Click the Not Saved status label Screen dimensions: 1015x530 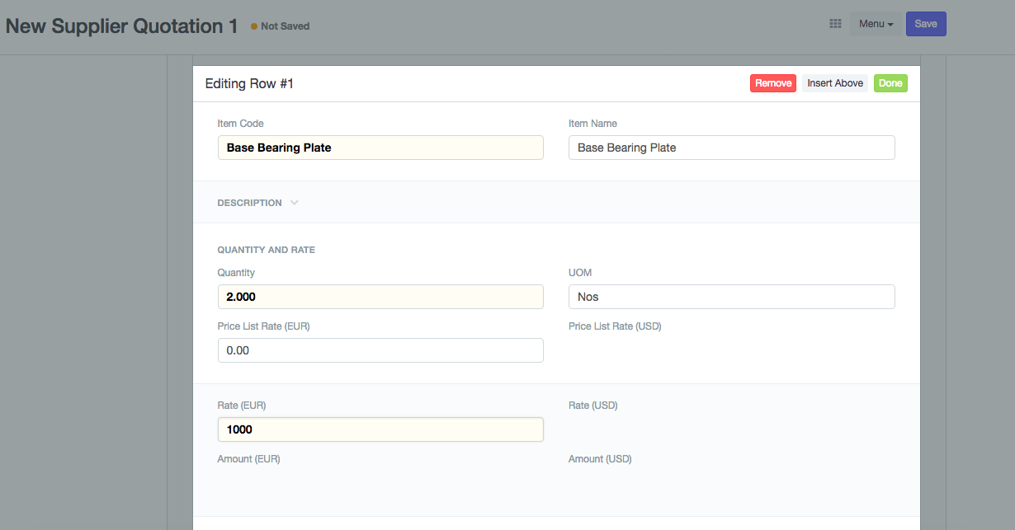pyautogui.click(x=285, y=26)
